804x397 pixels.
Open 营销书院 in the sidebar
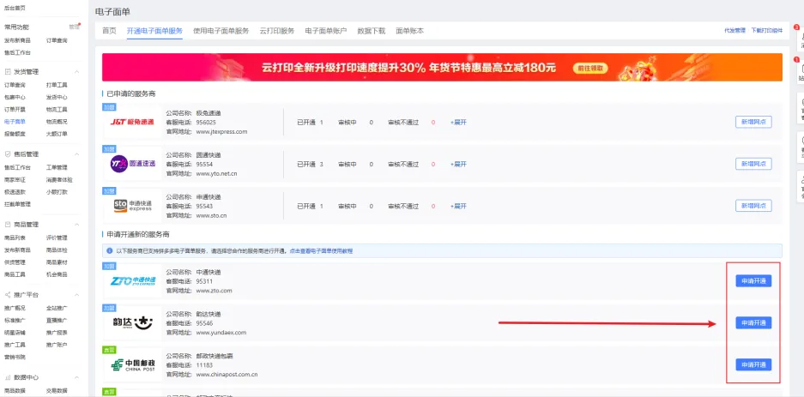(x=15, y=357)
